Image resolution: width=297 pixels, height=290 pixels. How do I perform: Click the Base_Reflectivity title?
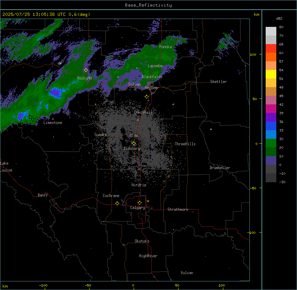pos(148,5)
